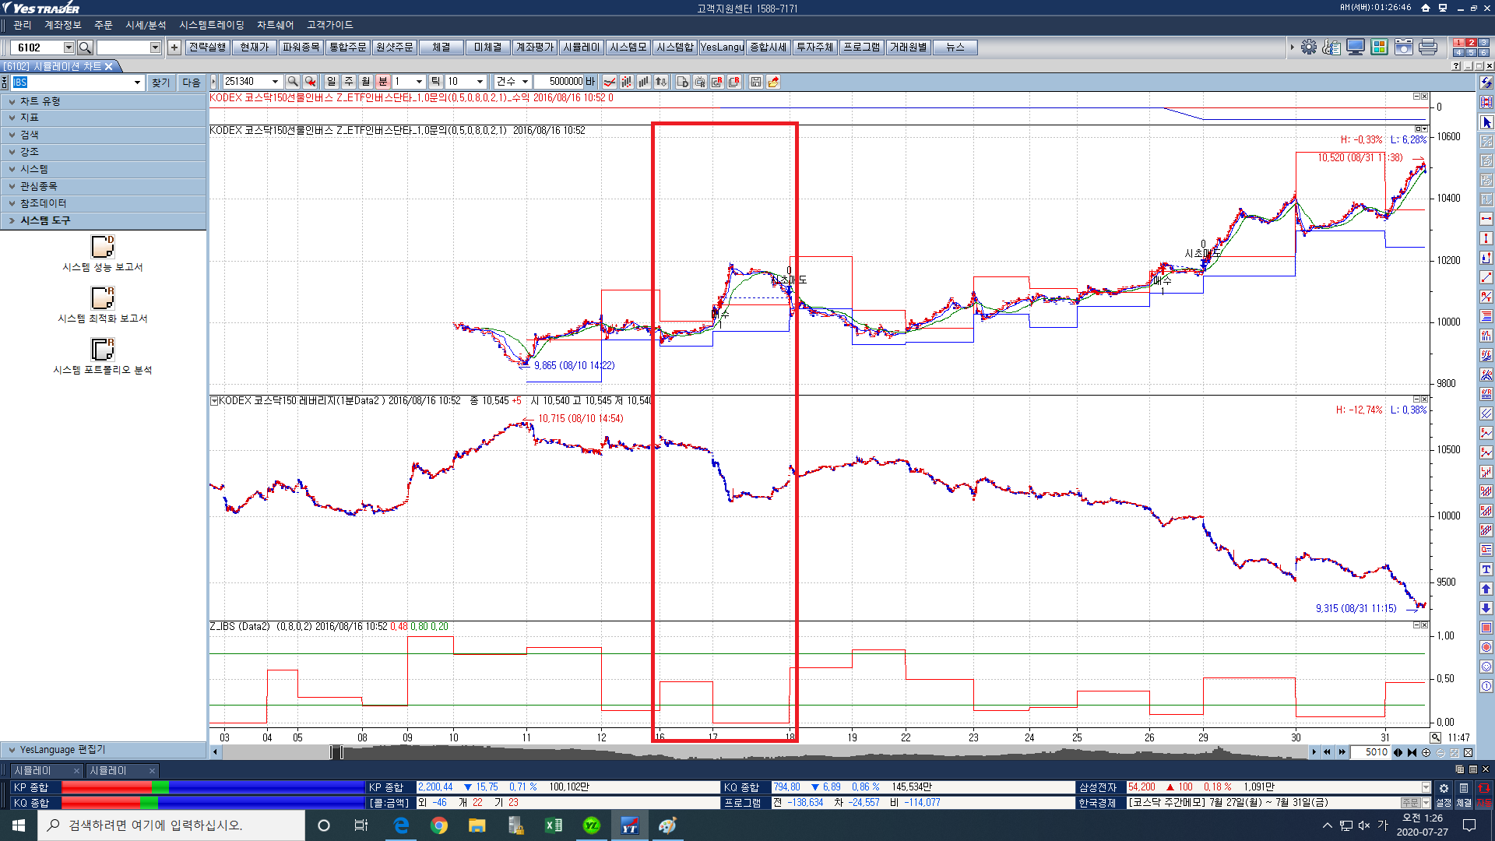1495x841 pixels.
Task: Open 시스템 성능 보고서 report icon
Action: (x=103, y=247)
